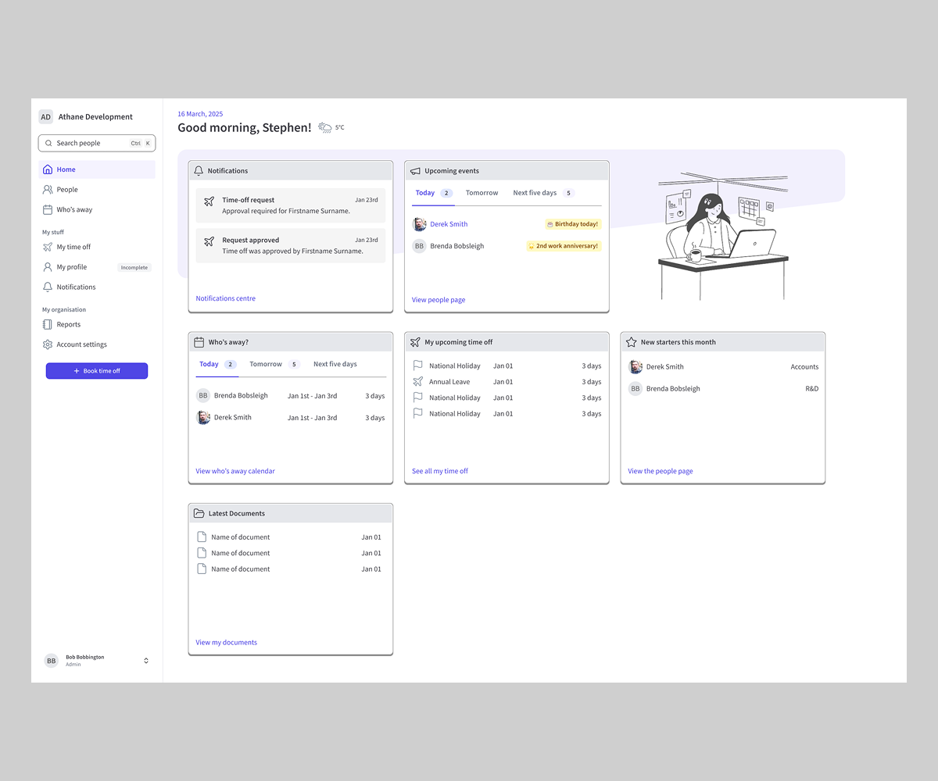Expand the Bob Bobbington user menu
Viewport: 938px width, 781px height.
point(145,661)
